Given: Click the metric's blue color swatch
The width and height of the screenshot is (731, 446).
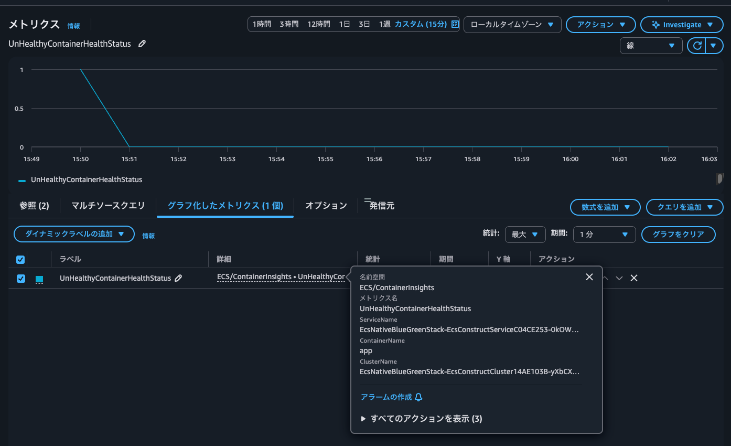Looking at the screenshot, I should (x=39, y=279).
